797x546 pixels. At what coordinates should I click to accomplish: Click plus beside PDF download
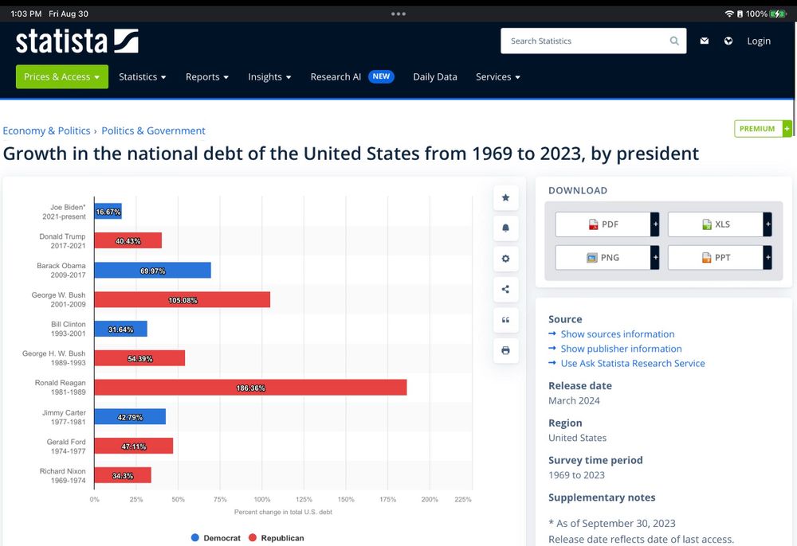coord(655,224)
